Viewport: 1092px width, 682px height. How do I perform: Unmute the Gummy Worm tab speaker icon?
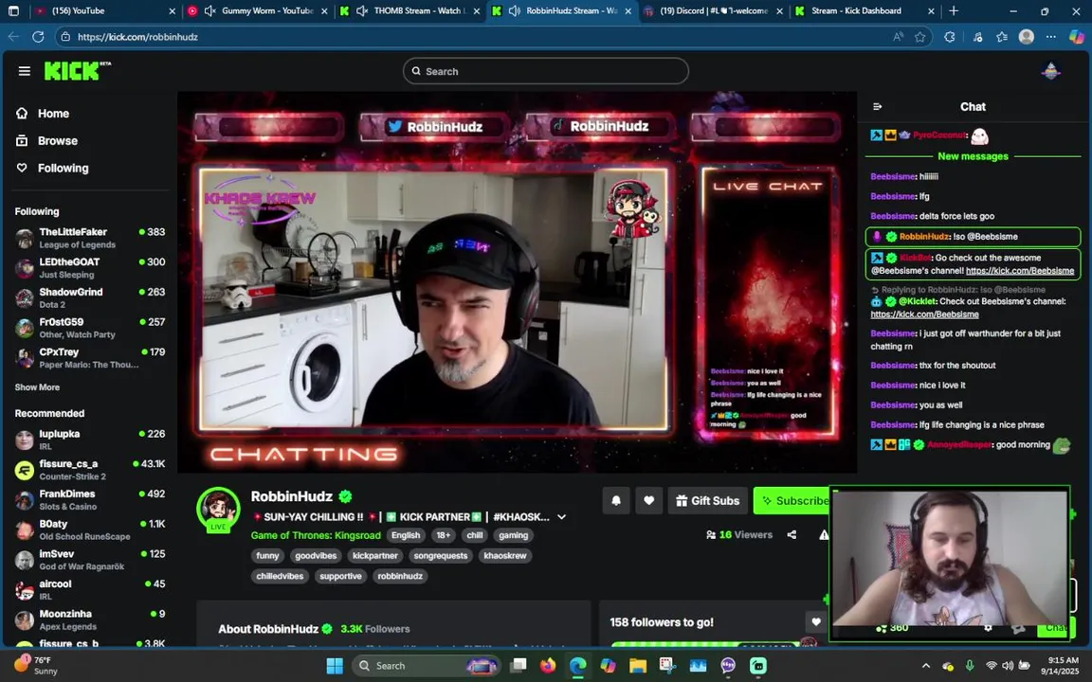209,11
